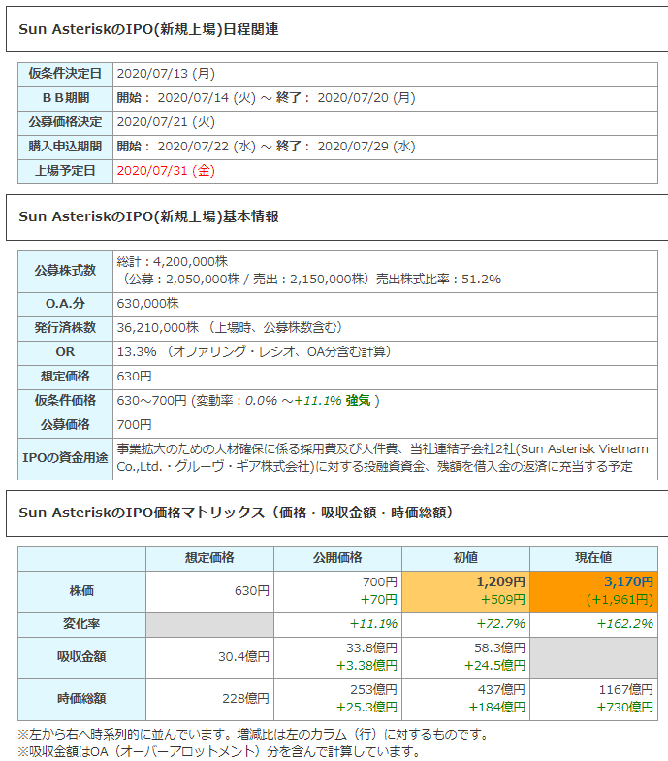Click the footnote about 吸収金額はOA
Viewport: 668px width, 761px height.
(x=219, y=751)
